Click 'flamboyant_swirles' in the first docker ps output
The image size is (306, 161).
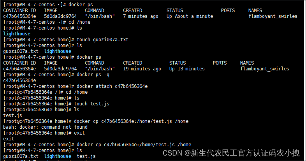273,16
